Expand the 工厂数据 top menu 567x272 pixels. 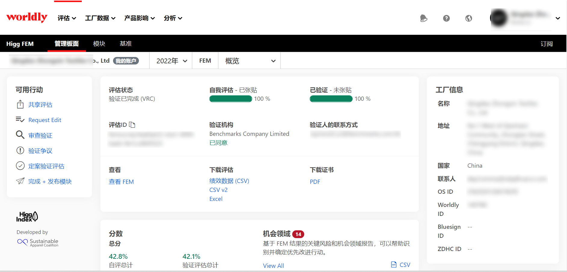tap(100, 18)
